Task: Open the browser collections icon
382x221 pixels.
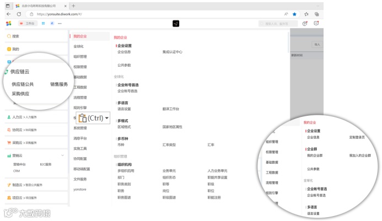Action: pyautogui.click(x=317, y=14)
